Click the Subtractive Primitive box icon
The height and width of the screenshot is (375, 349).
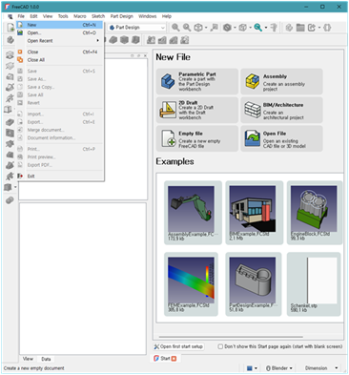[8, 187]
